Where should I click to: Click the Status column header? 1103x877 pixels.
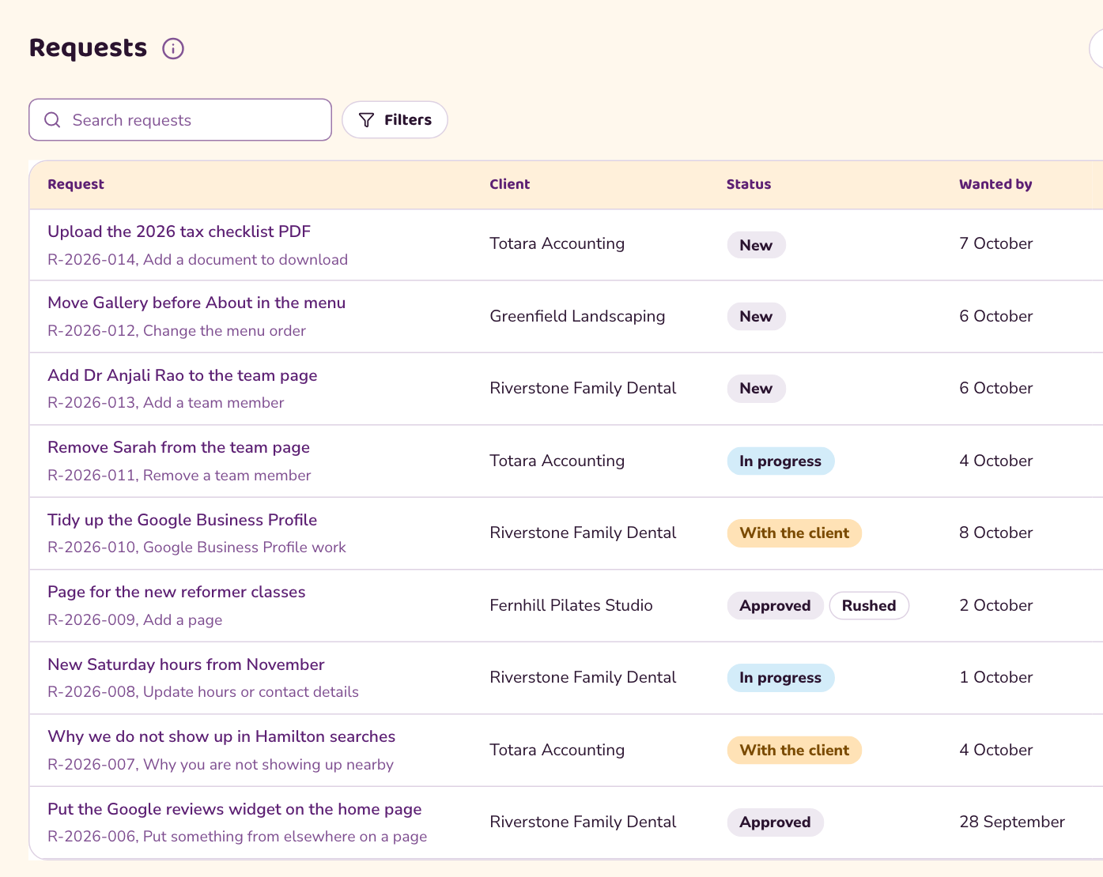(749, 184)
